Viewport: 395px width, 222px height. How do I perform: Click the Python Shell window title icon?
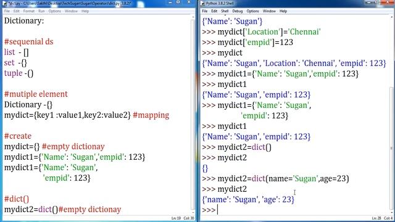point(203,4)
